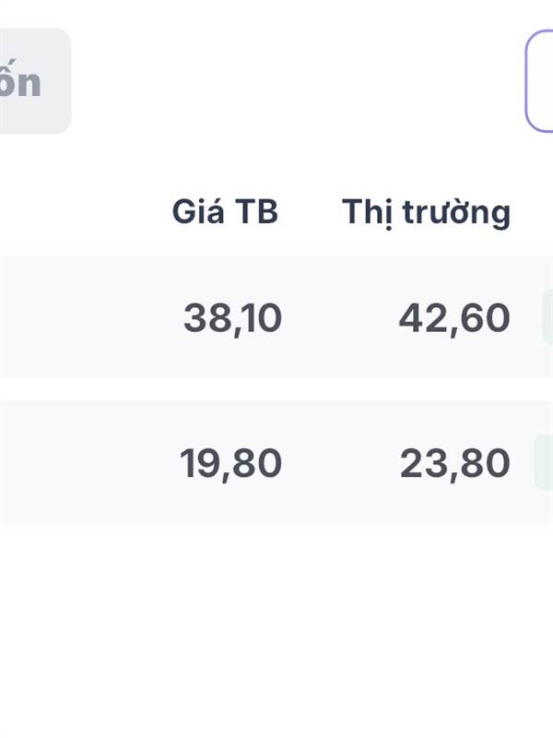Image resolution: width=553 pixels, height=738 pixels.
Task: Open the holding row priced 38,10 / 42,60
Action: tap(276, 317)
